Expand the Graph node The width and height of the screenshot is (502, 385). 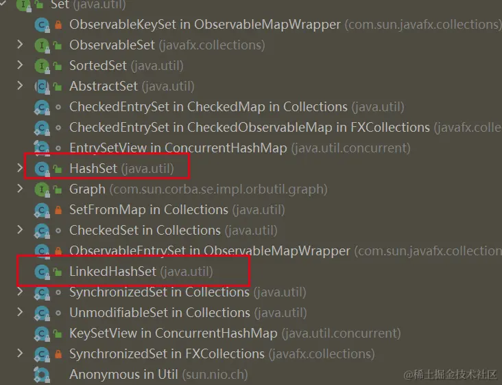20,188
